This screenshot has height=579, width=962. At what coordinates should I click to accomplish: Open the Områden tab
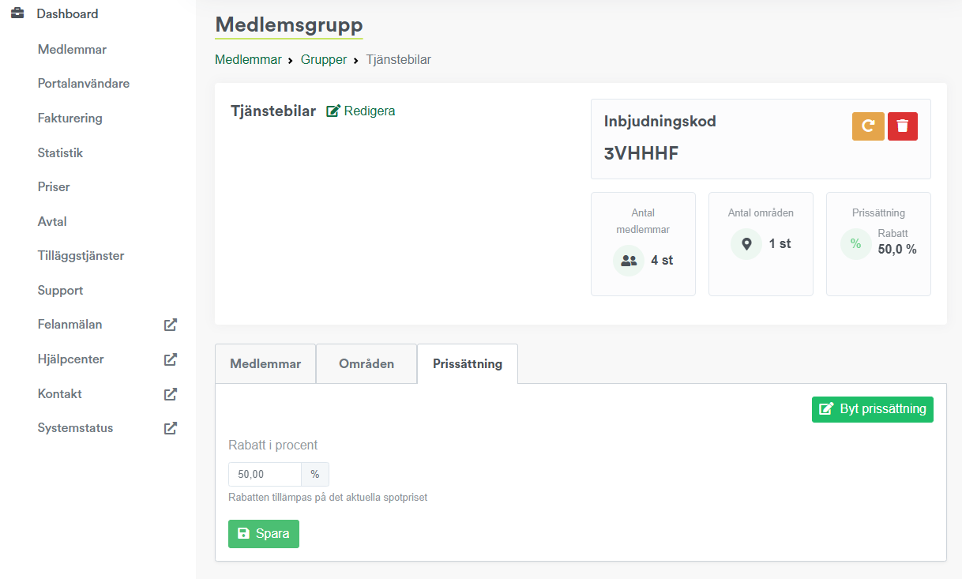click(366, 364)
